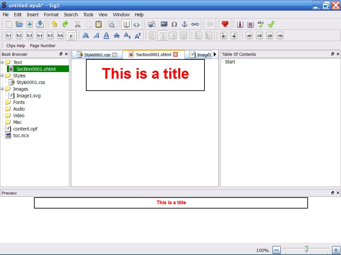The width and height of the screenshot is (341, 255).
Task: Align text left
Action: (153, 36)
